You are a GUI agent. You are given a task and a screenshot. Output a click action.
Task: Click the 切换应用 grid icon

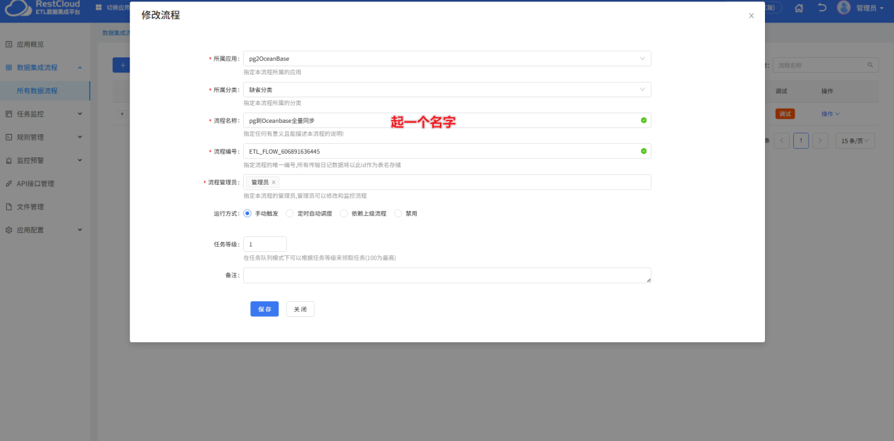[99, 8]
